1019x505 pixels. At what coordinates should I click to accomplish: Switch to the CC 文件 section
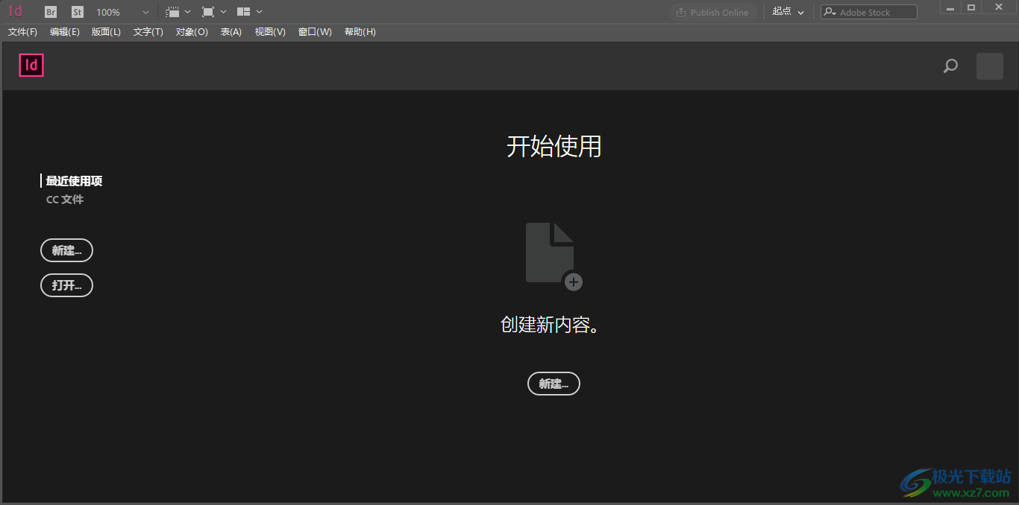coord(64,199)
